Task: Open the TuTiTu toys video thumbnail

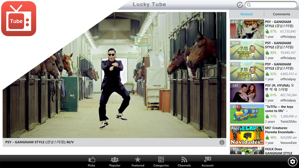Action: click(247, 114)
